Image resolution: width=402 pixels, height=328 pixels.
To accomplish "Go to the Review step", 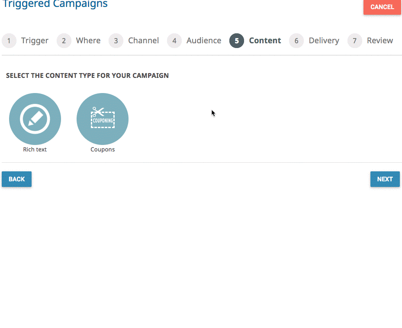I will (x=380, y=41).
